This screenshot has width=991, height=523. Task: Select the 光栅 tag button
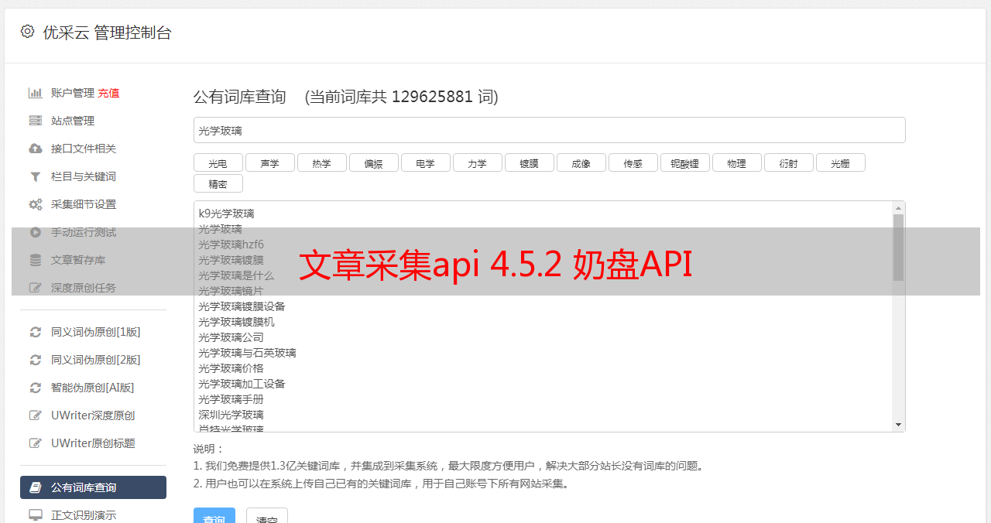pos(840,162)
